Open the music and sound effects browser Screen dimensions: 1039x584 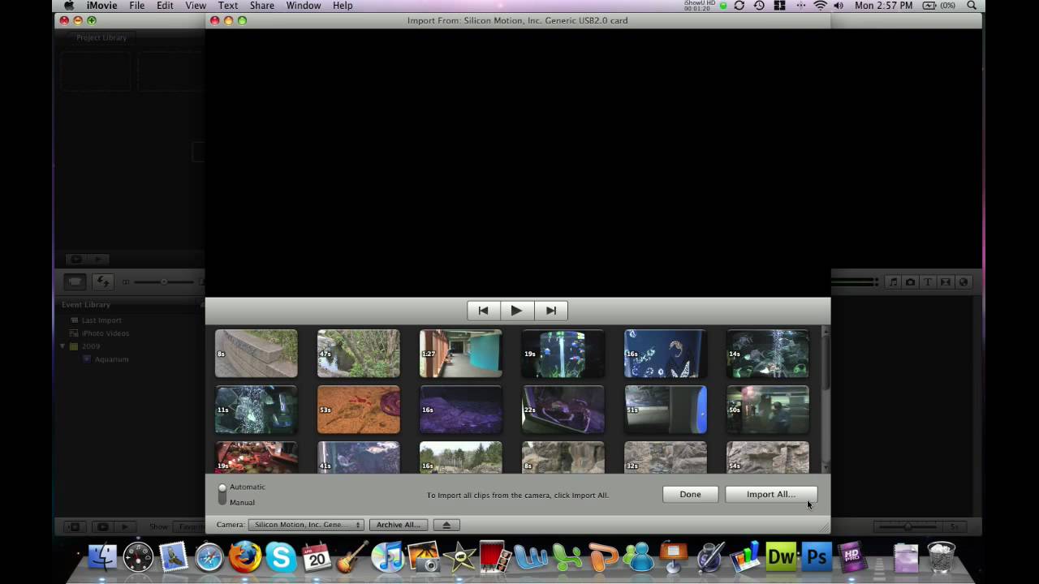coord(894,281)
